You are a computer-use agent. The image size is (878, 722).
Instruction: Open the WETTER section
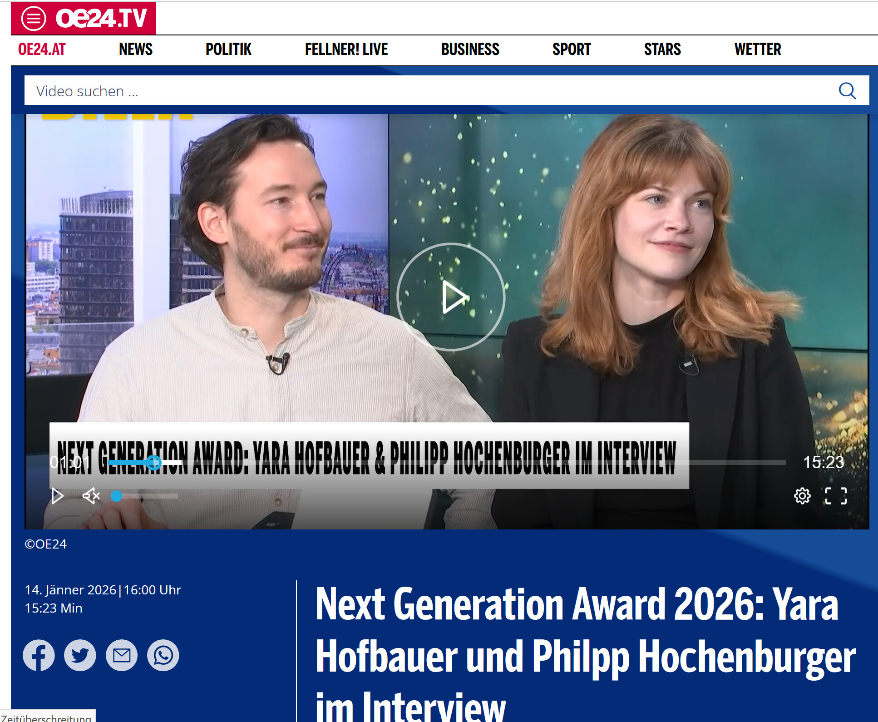tap(758, 49)
